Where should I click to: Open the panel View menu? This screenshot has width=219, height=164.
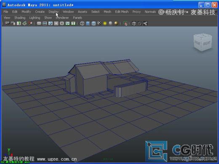[x=7, y=18]
